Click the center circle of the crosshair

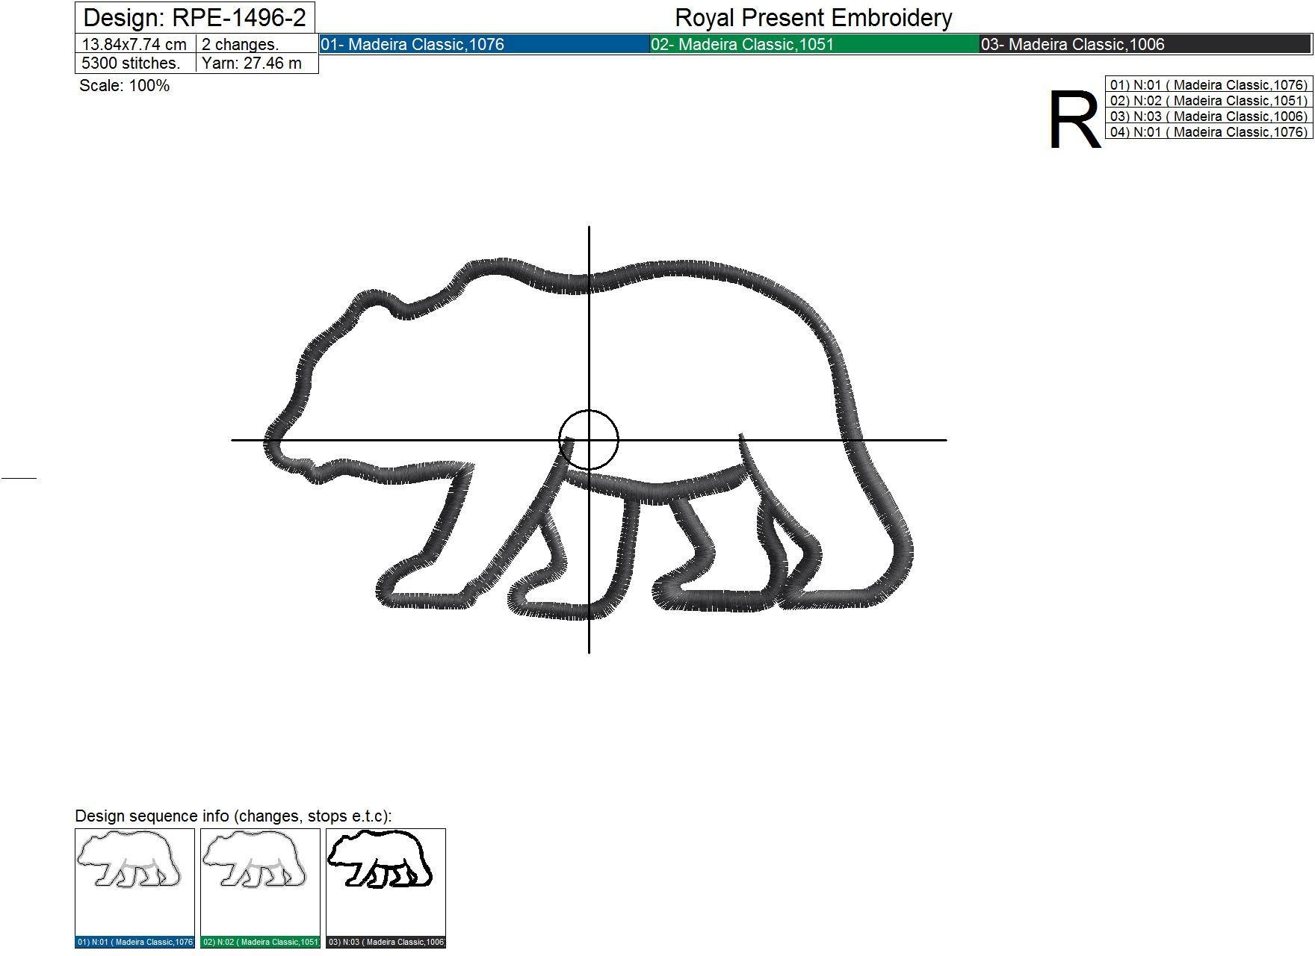tap(589, 440)
